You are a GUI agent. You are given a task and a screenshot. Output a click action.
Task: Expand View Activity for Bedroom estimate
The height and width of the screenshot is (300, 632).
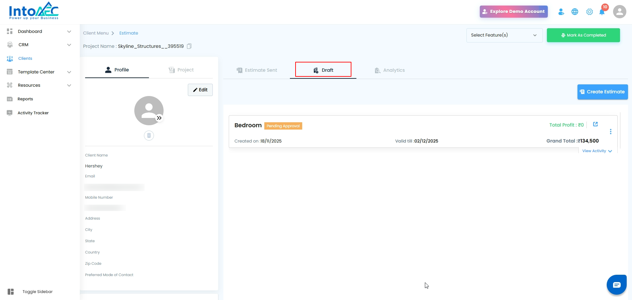597,151
